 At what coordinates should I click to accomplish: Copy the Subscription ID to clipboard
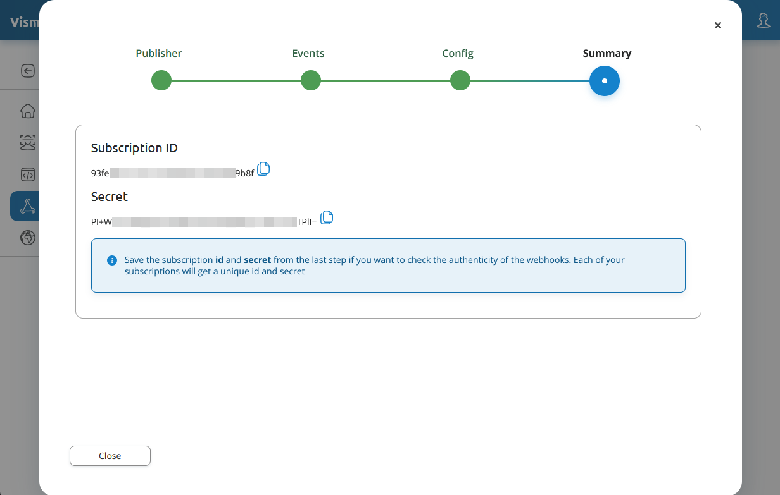pos(263,169)
